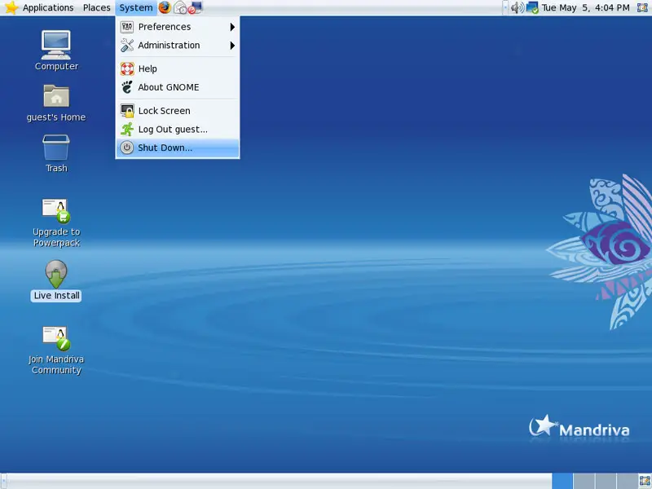Click the Live Install label text

tap(56, 296)
